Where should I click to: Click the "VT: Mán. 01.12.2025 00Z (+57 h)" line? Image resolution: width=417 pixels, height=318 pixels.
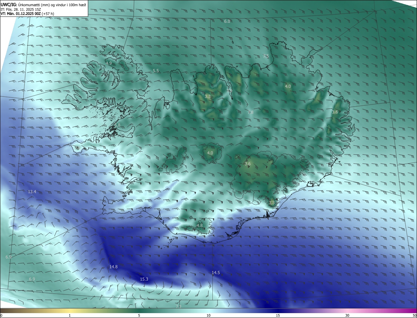point(27,14)
